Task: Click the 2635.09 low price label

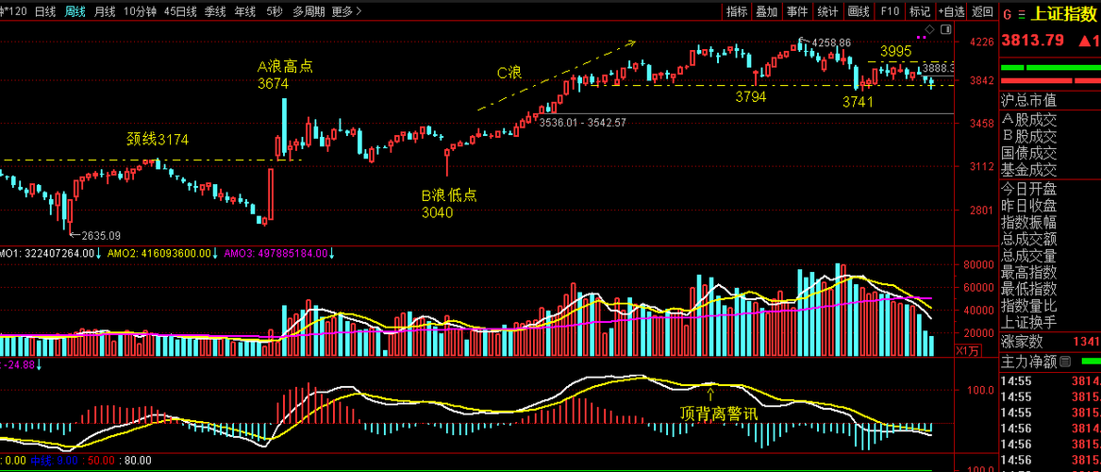Action: click(101, 235)
